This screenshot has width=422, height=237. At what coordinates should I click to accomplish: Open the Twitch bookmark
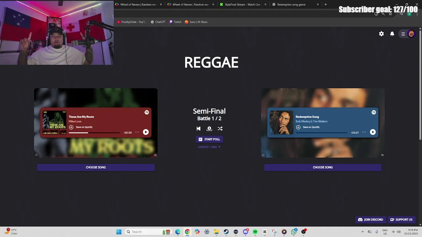tap(175, 22)
